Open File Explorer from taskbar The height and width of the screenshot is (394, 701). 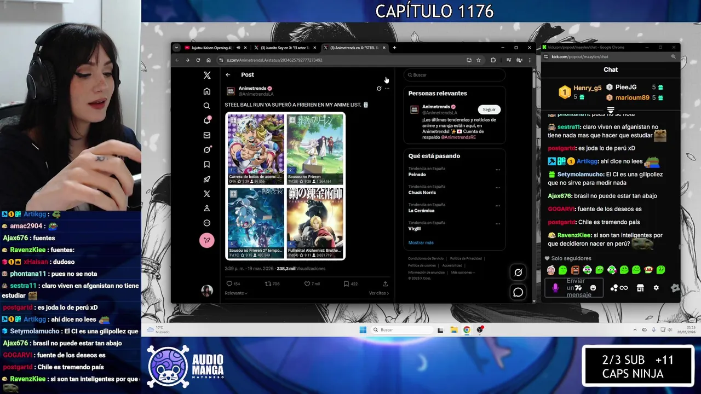[x=453, y=330]
